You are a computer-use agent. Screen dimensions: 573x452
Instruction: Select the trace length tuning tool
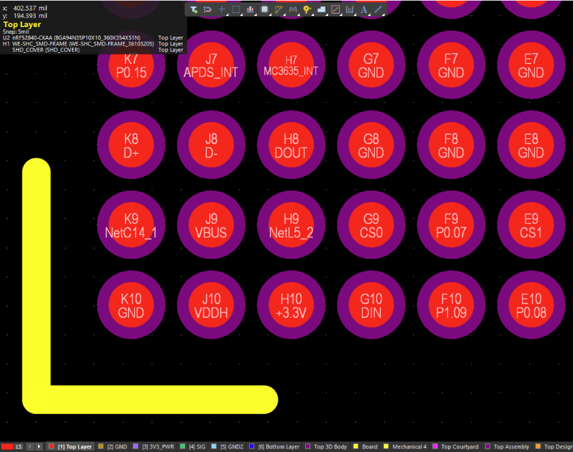[x=293, y=9]
